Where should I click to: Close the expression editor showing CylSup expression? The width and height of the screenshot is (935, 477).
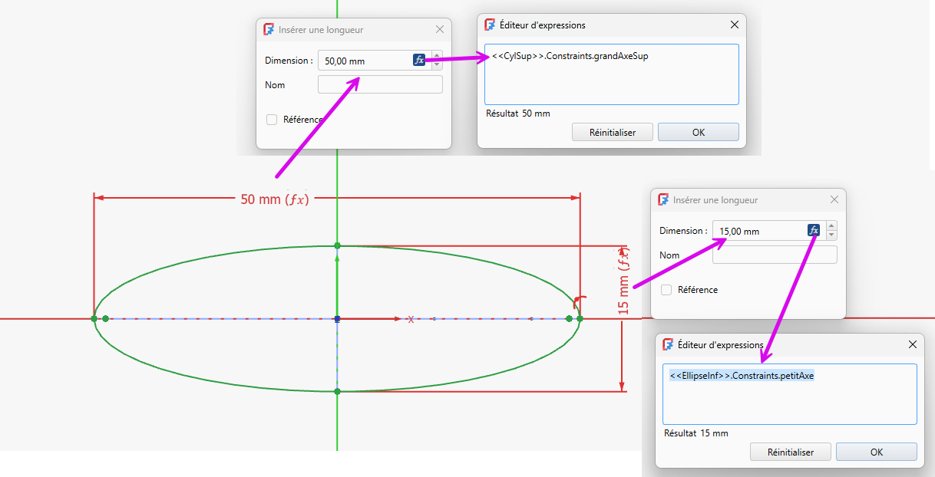pos(735,25)
